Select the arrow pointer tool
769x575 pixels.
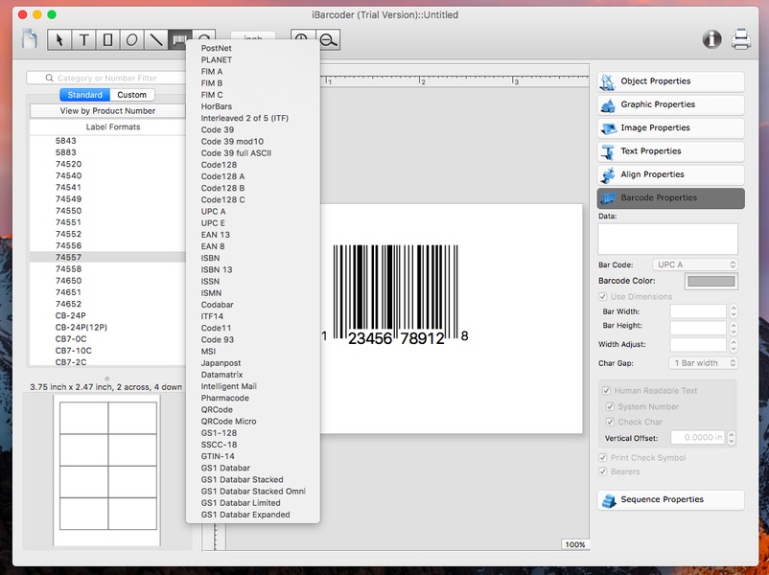(59, 39)
